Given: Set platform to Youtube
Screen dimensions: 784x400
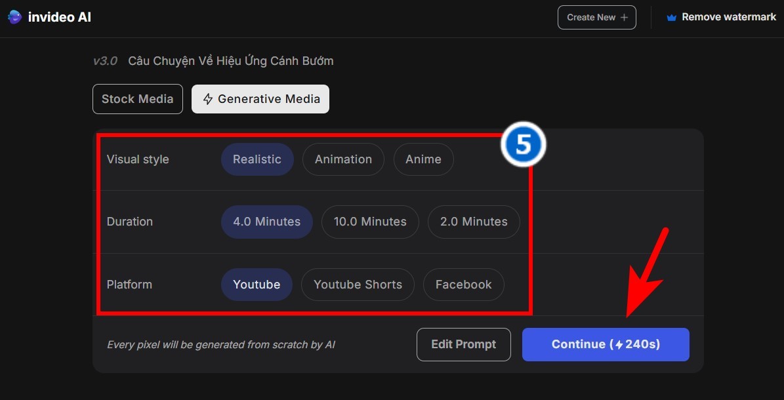Looking at the screenshot, I should [x=257, y=285].
